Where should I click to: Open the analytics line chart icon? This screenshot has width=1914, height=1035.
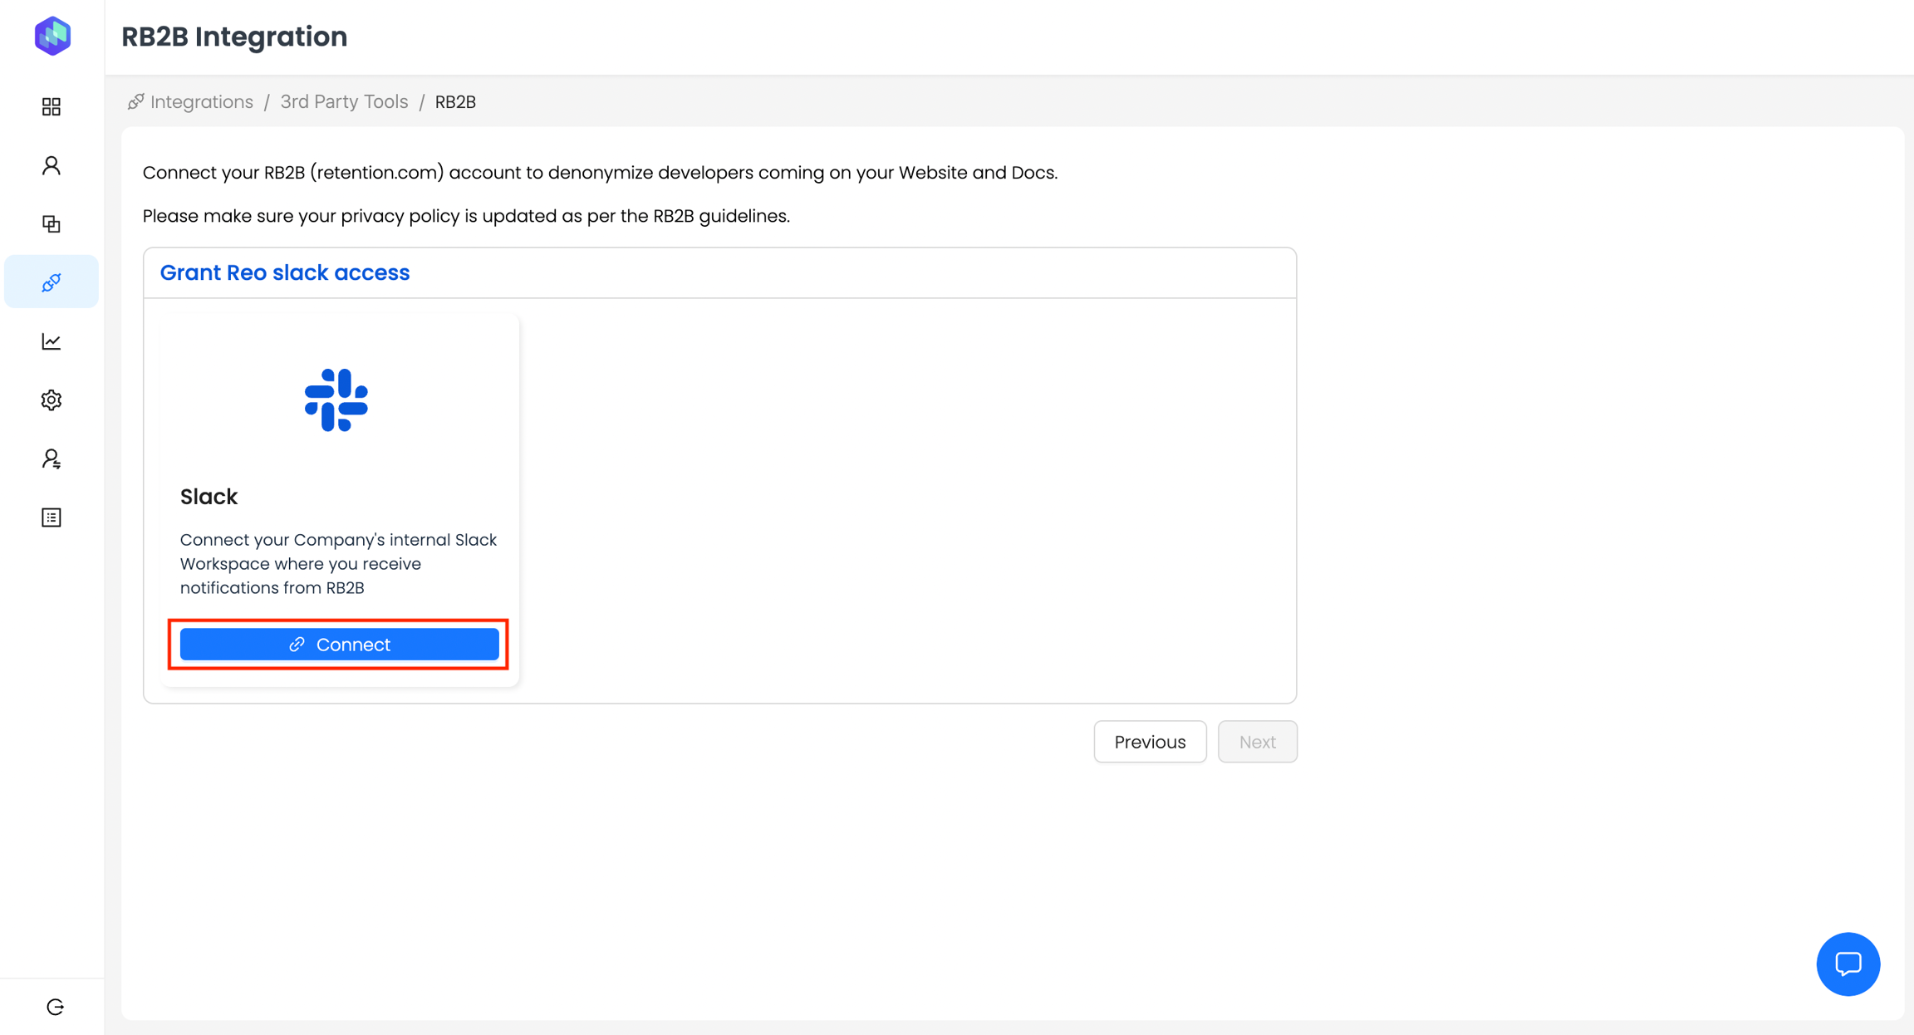pos(52,341)
